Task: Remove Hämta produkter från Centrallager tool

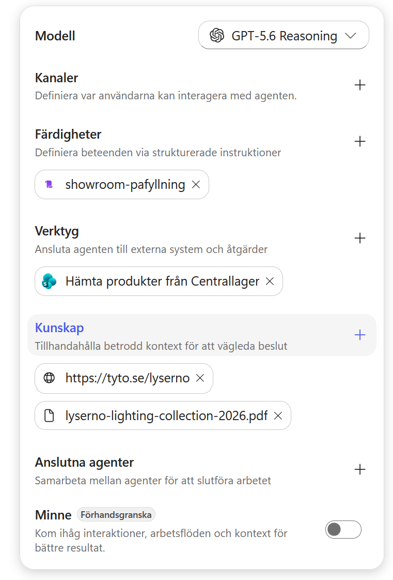Action: coord(270,281)
